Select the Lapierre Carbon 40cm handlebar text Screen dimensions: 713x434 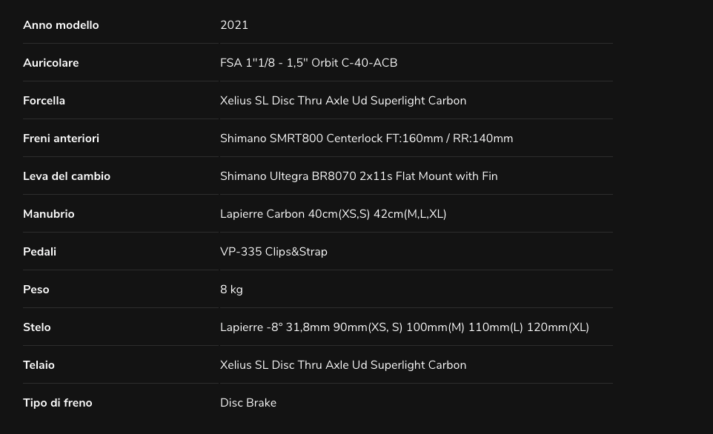click(333, 214)
